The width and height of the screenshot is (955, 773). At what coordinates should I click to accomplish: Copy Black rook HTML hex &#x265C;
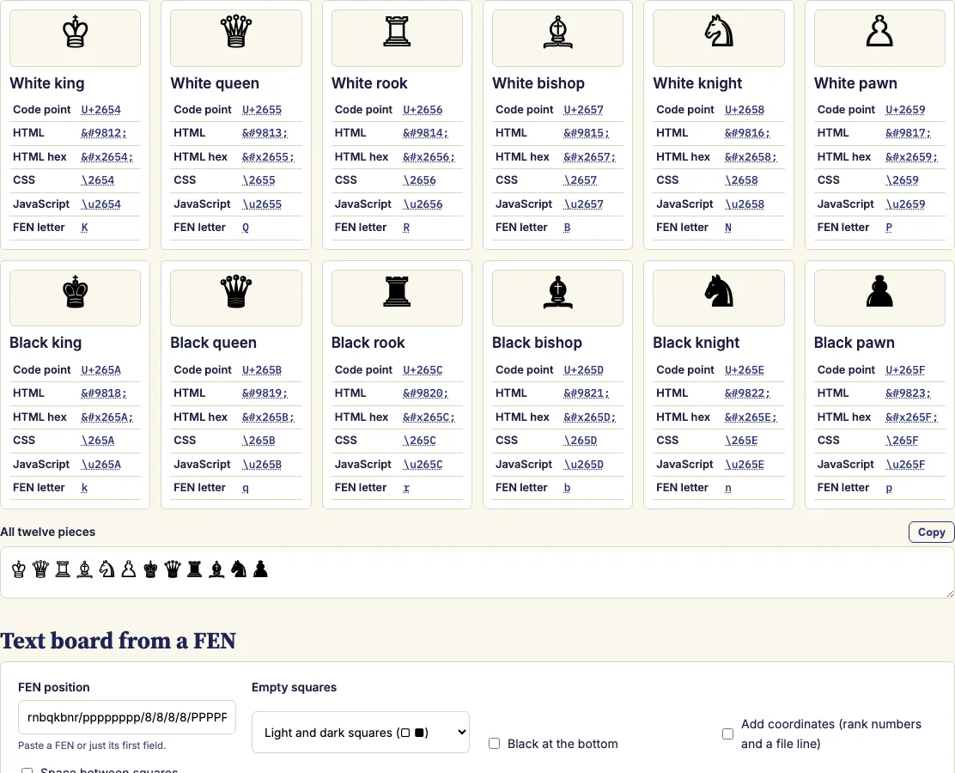point(429,417)
